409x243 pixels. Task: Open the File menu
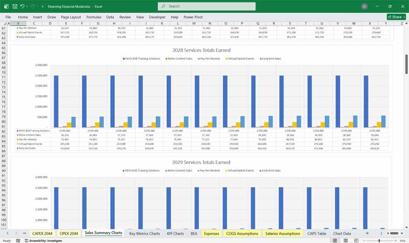click(x=8, y=17)
